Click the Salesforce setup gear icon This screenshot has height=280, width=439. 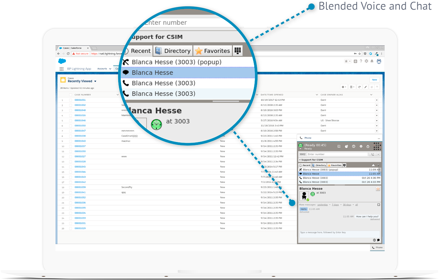click(x=367, y=61)
